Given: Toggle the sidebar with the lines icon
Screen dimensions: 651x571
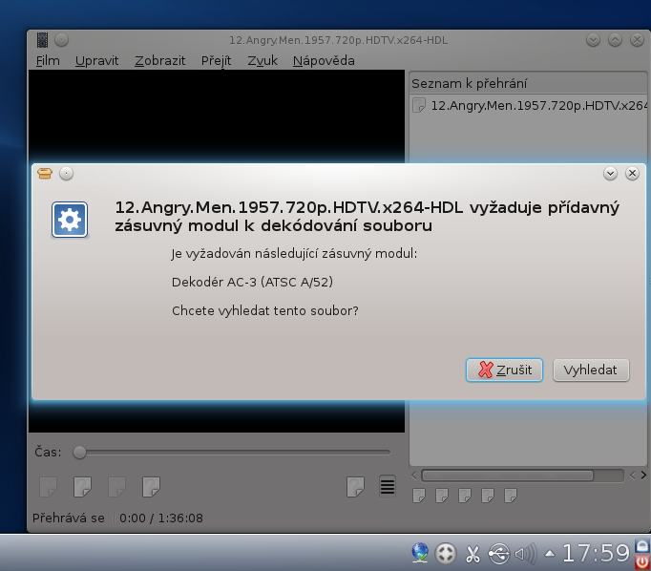Looking at the screenshot, I should pyautogui.click(x=387, y=486).
